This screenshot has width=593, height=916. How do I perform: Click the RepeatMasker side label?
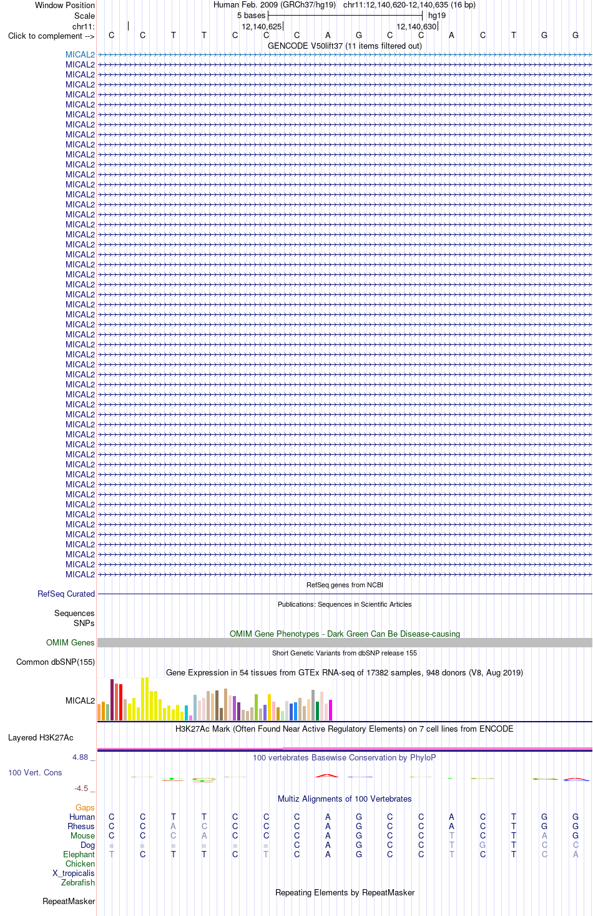(x=69, y=901)
